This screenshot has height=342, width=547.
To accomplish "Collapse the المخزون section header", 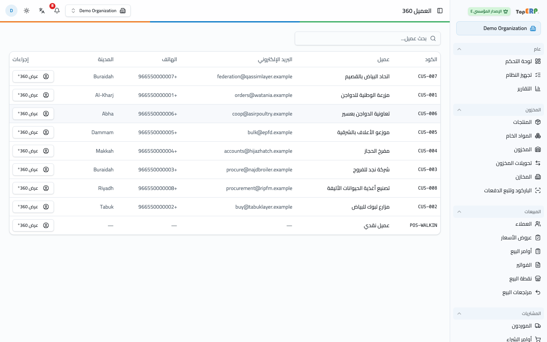I will click(498, 110).
